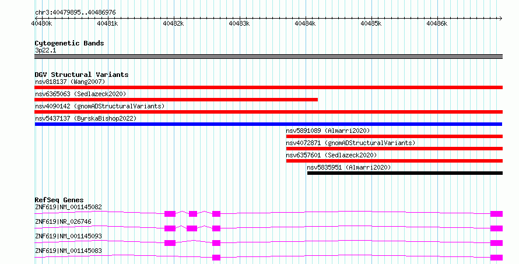Select the red nsv4072871 variant bar
Image resolution: width=519 pixels, height=264 pixels.
(x=395, y=149)
